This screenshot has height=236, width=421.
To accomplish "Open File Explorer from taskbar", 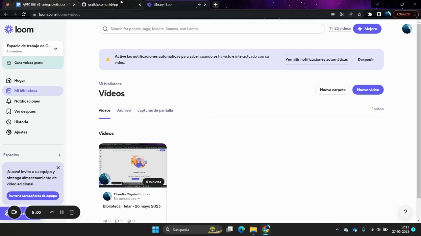I will (253, 229).
